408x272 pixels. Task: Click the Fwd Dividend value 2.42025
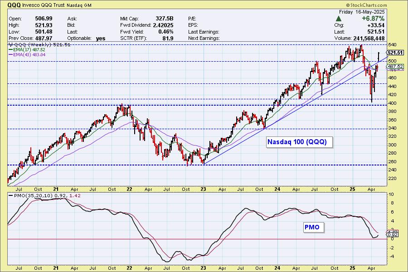pos(163,25)
